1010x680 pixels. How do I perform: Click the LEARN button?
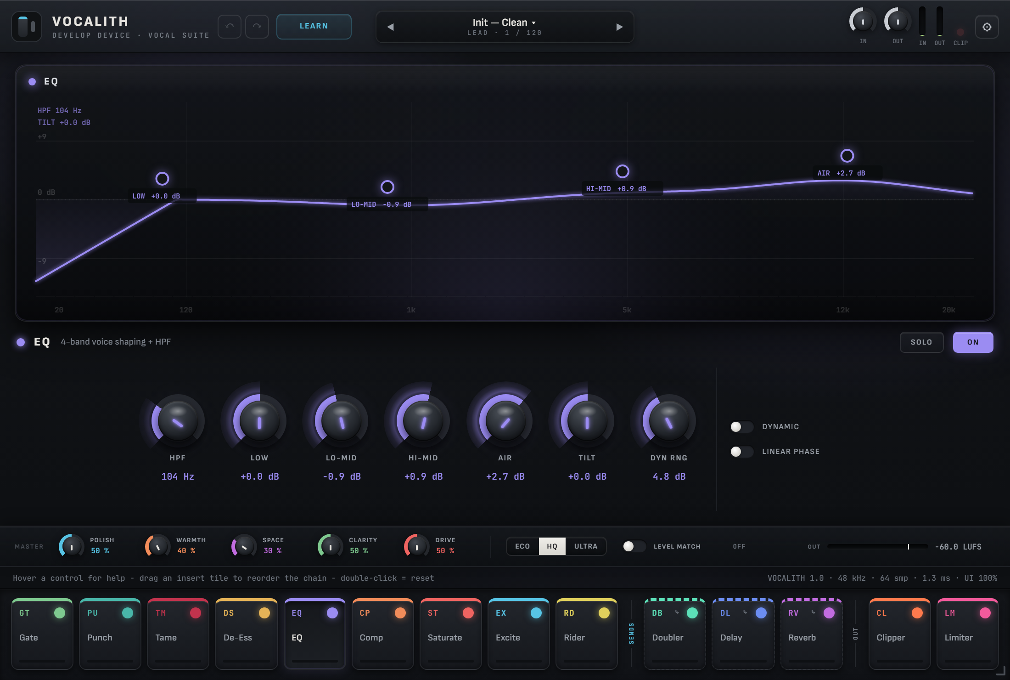pos(314,26)
